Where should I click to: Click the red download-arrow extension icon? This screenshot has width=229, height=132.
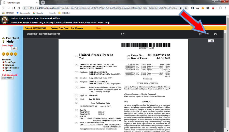point(213,8)
